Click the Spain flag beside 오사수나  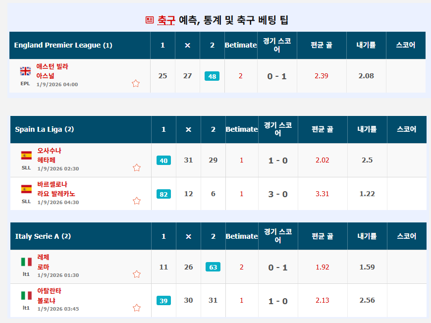26,156
